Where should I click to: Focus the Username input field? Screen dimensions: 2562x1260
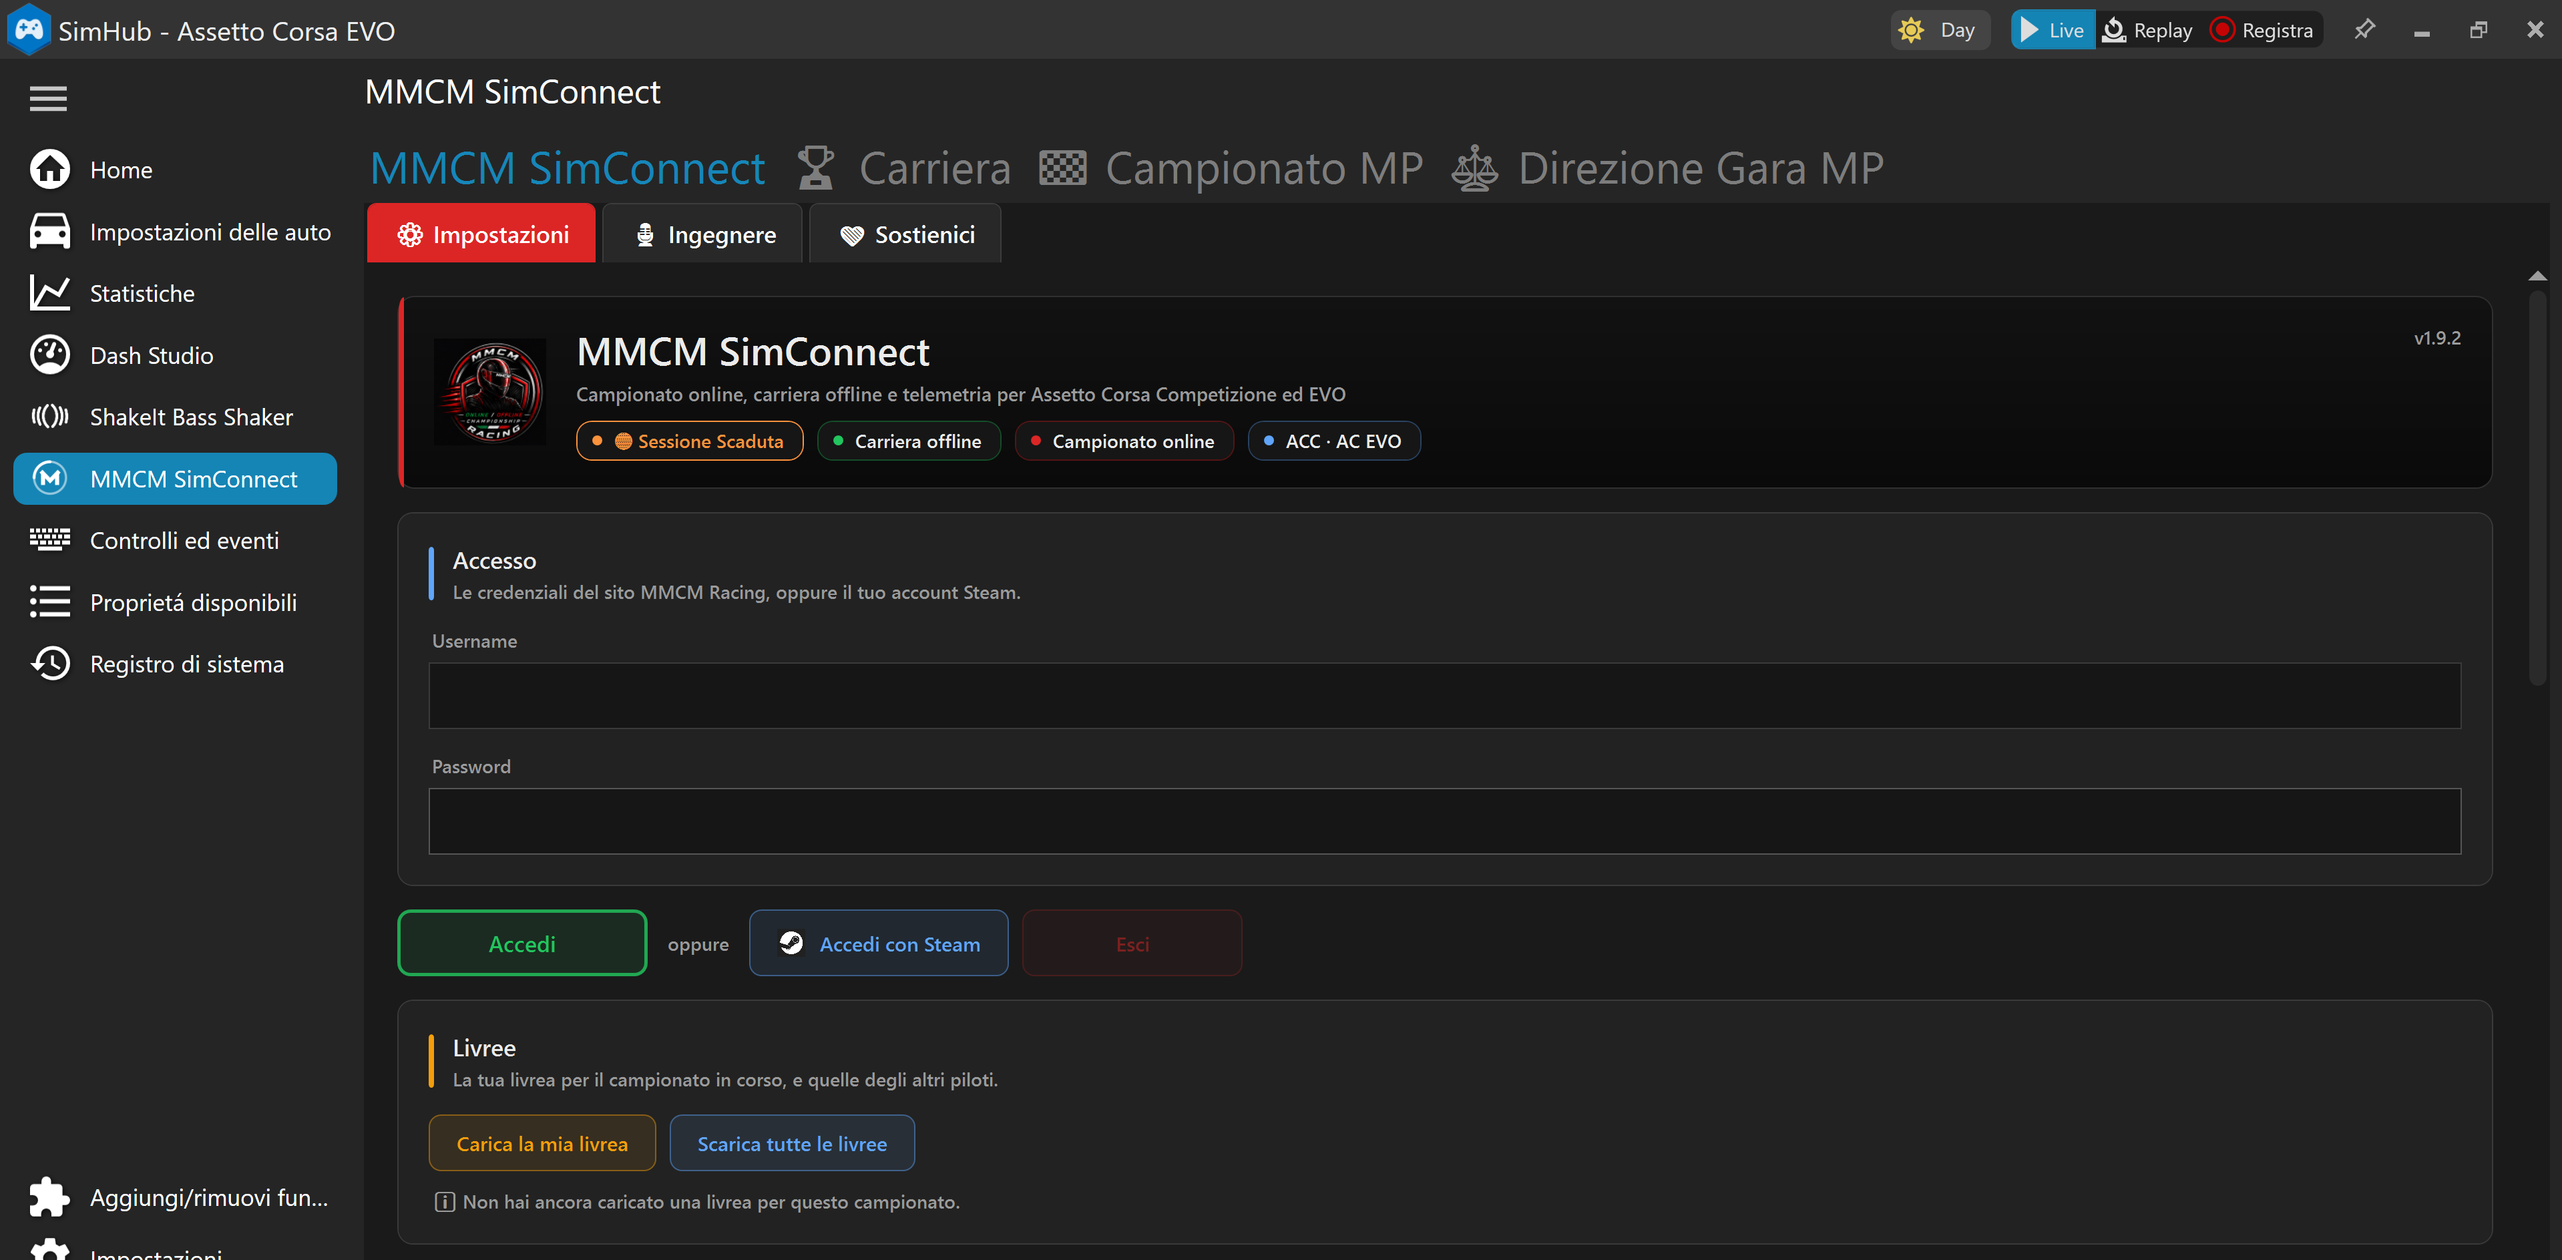pos(1445,695)
